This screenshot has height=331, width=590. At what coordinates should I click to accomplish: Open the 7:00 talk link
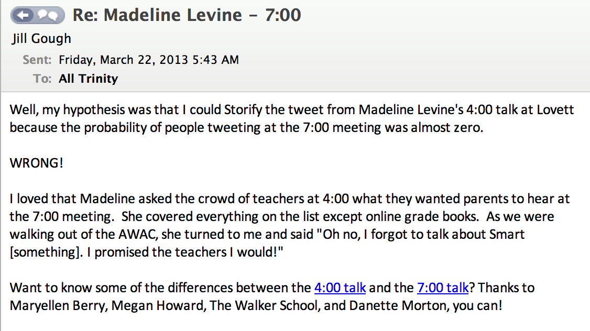point(443,288)
